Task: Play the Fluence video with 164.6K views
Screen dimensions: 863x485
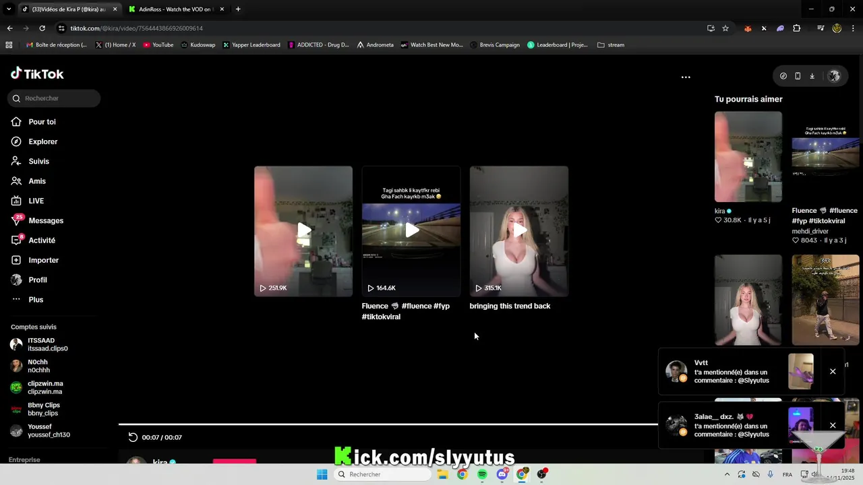Action: pyautogui.click(x=411, y=231)
